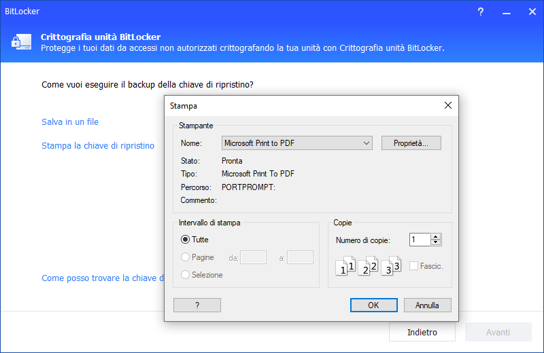This screenshot has width=544, height=353.
Task: Click the PORTPROMPT: path text
Action: coord(248,187)
